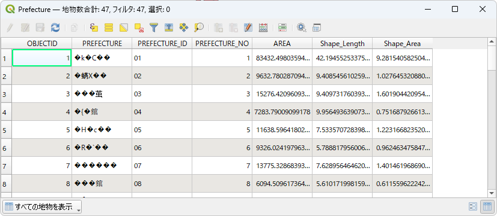Select the highlighted OBJECTID cell in row 1

click(42, 58)
